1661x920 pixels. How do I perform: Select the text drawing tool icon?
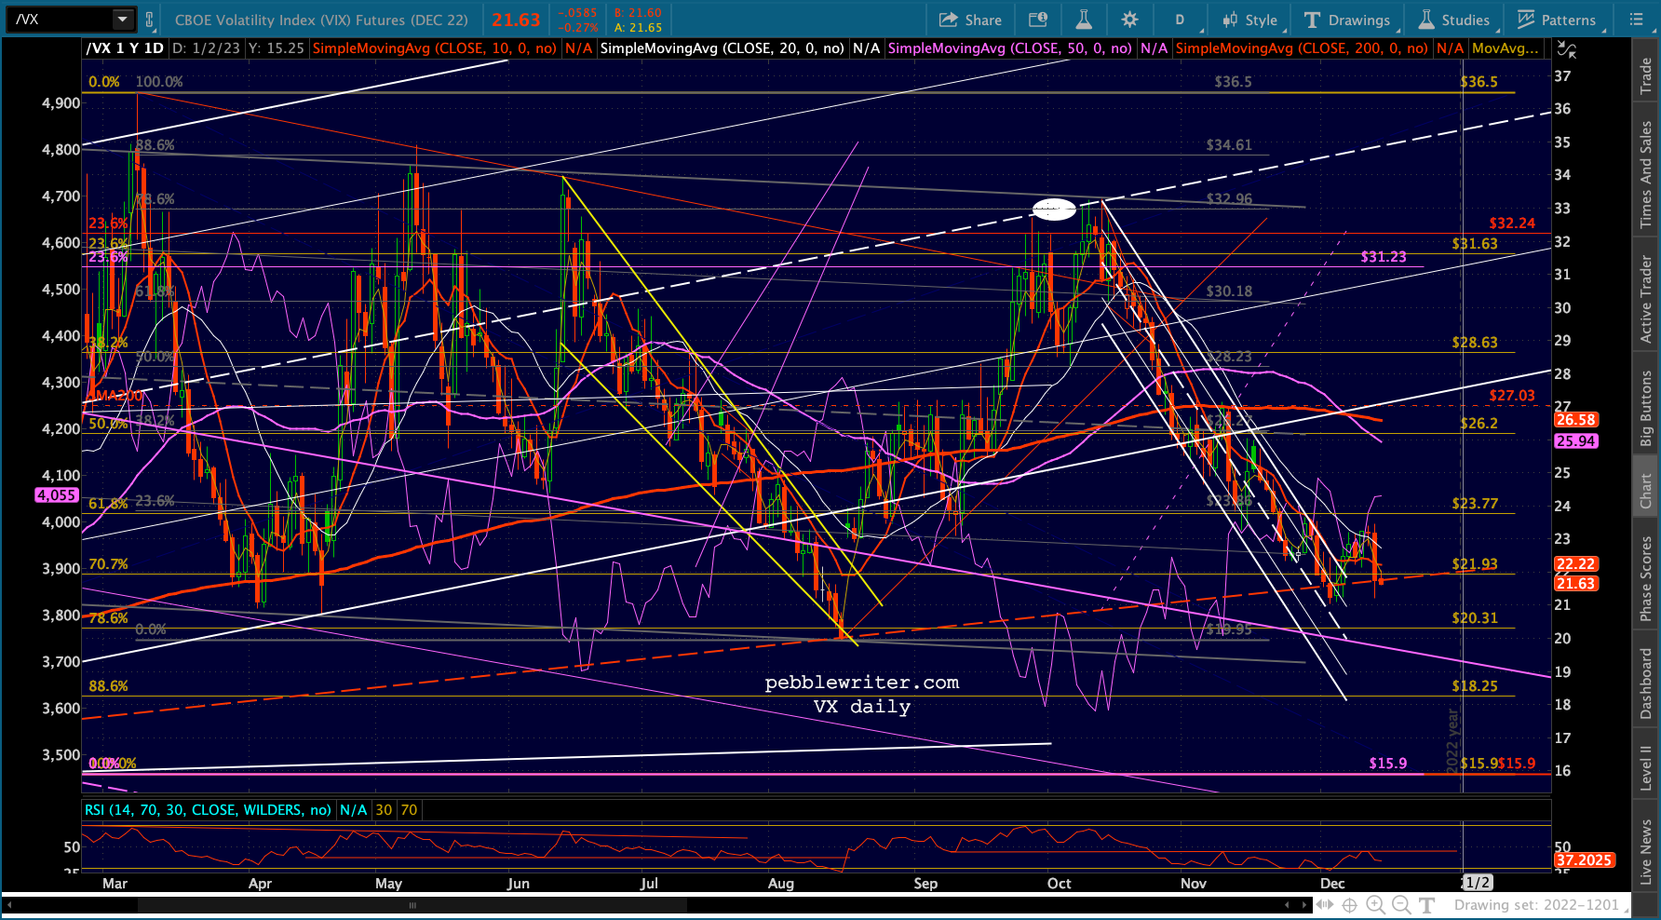[x=1427, y=904]
